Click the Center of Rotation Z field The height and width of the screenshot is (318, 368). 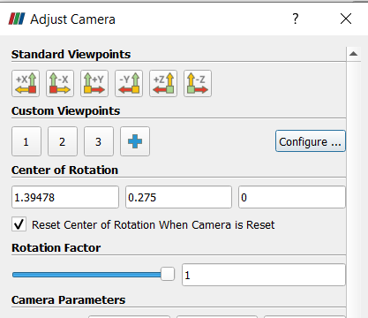(292, 197)
